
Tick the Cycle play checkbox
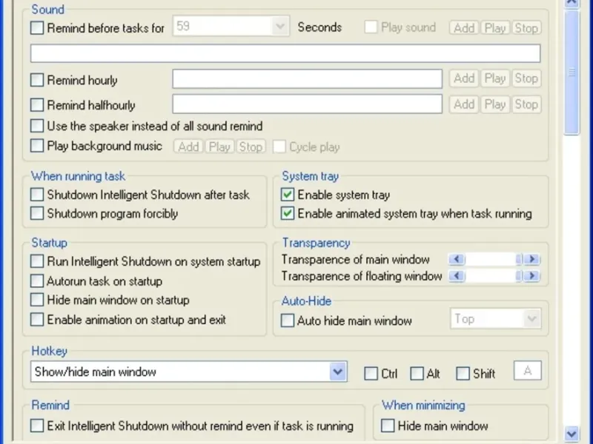point(279,147)
